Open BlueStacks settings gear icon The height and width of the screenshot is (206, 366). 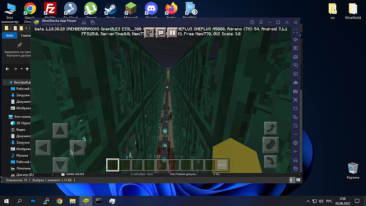point(295,142)
